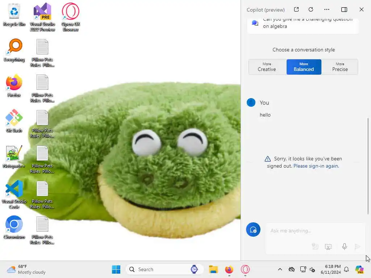Open the notifications bell
The height and width of the screenshot is (278, 371).
point(346,269)
